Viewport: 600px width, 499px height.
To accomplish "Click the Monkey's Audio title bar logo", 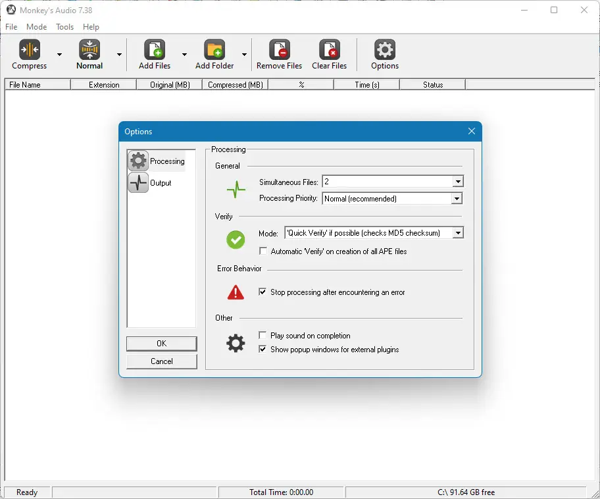I will (11, 10).
